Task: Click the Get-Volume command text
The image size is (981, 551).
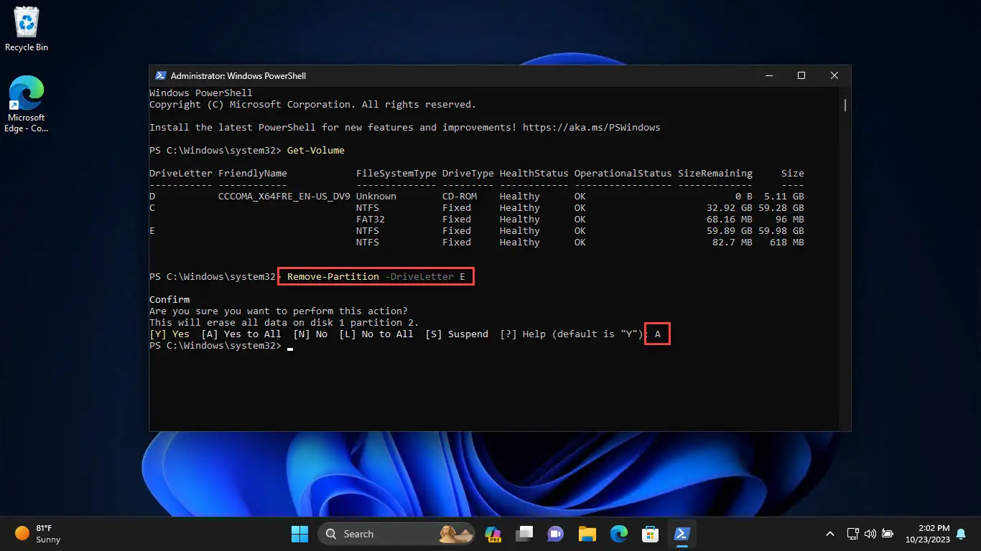Action: (316, 151)
